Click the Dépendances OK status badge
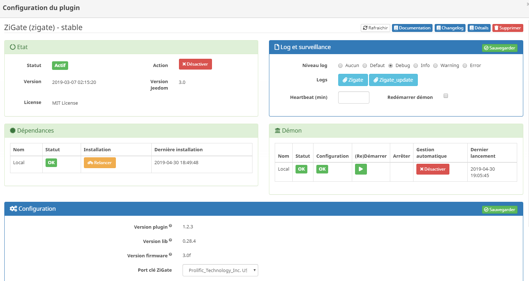Viewport: 529px width, 281px height. click(51, 162)
